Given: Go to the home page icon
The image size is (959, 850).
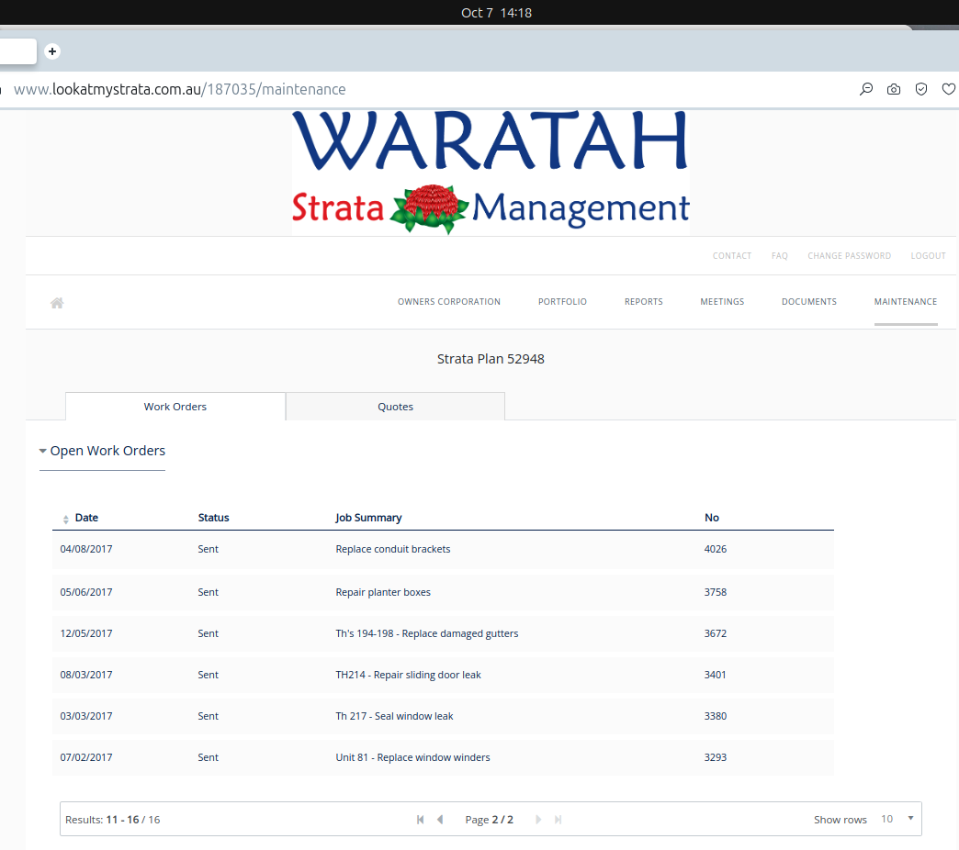Looking at the screenshot, I should click(x=57, y=303).
